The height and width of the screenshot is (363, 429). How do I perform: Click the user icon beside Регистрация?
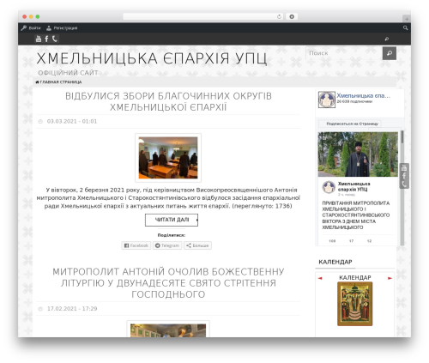click(49, 27)
